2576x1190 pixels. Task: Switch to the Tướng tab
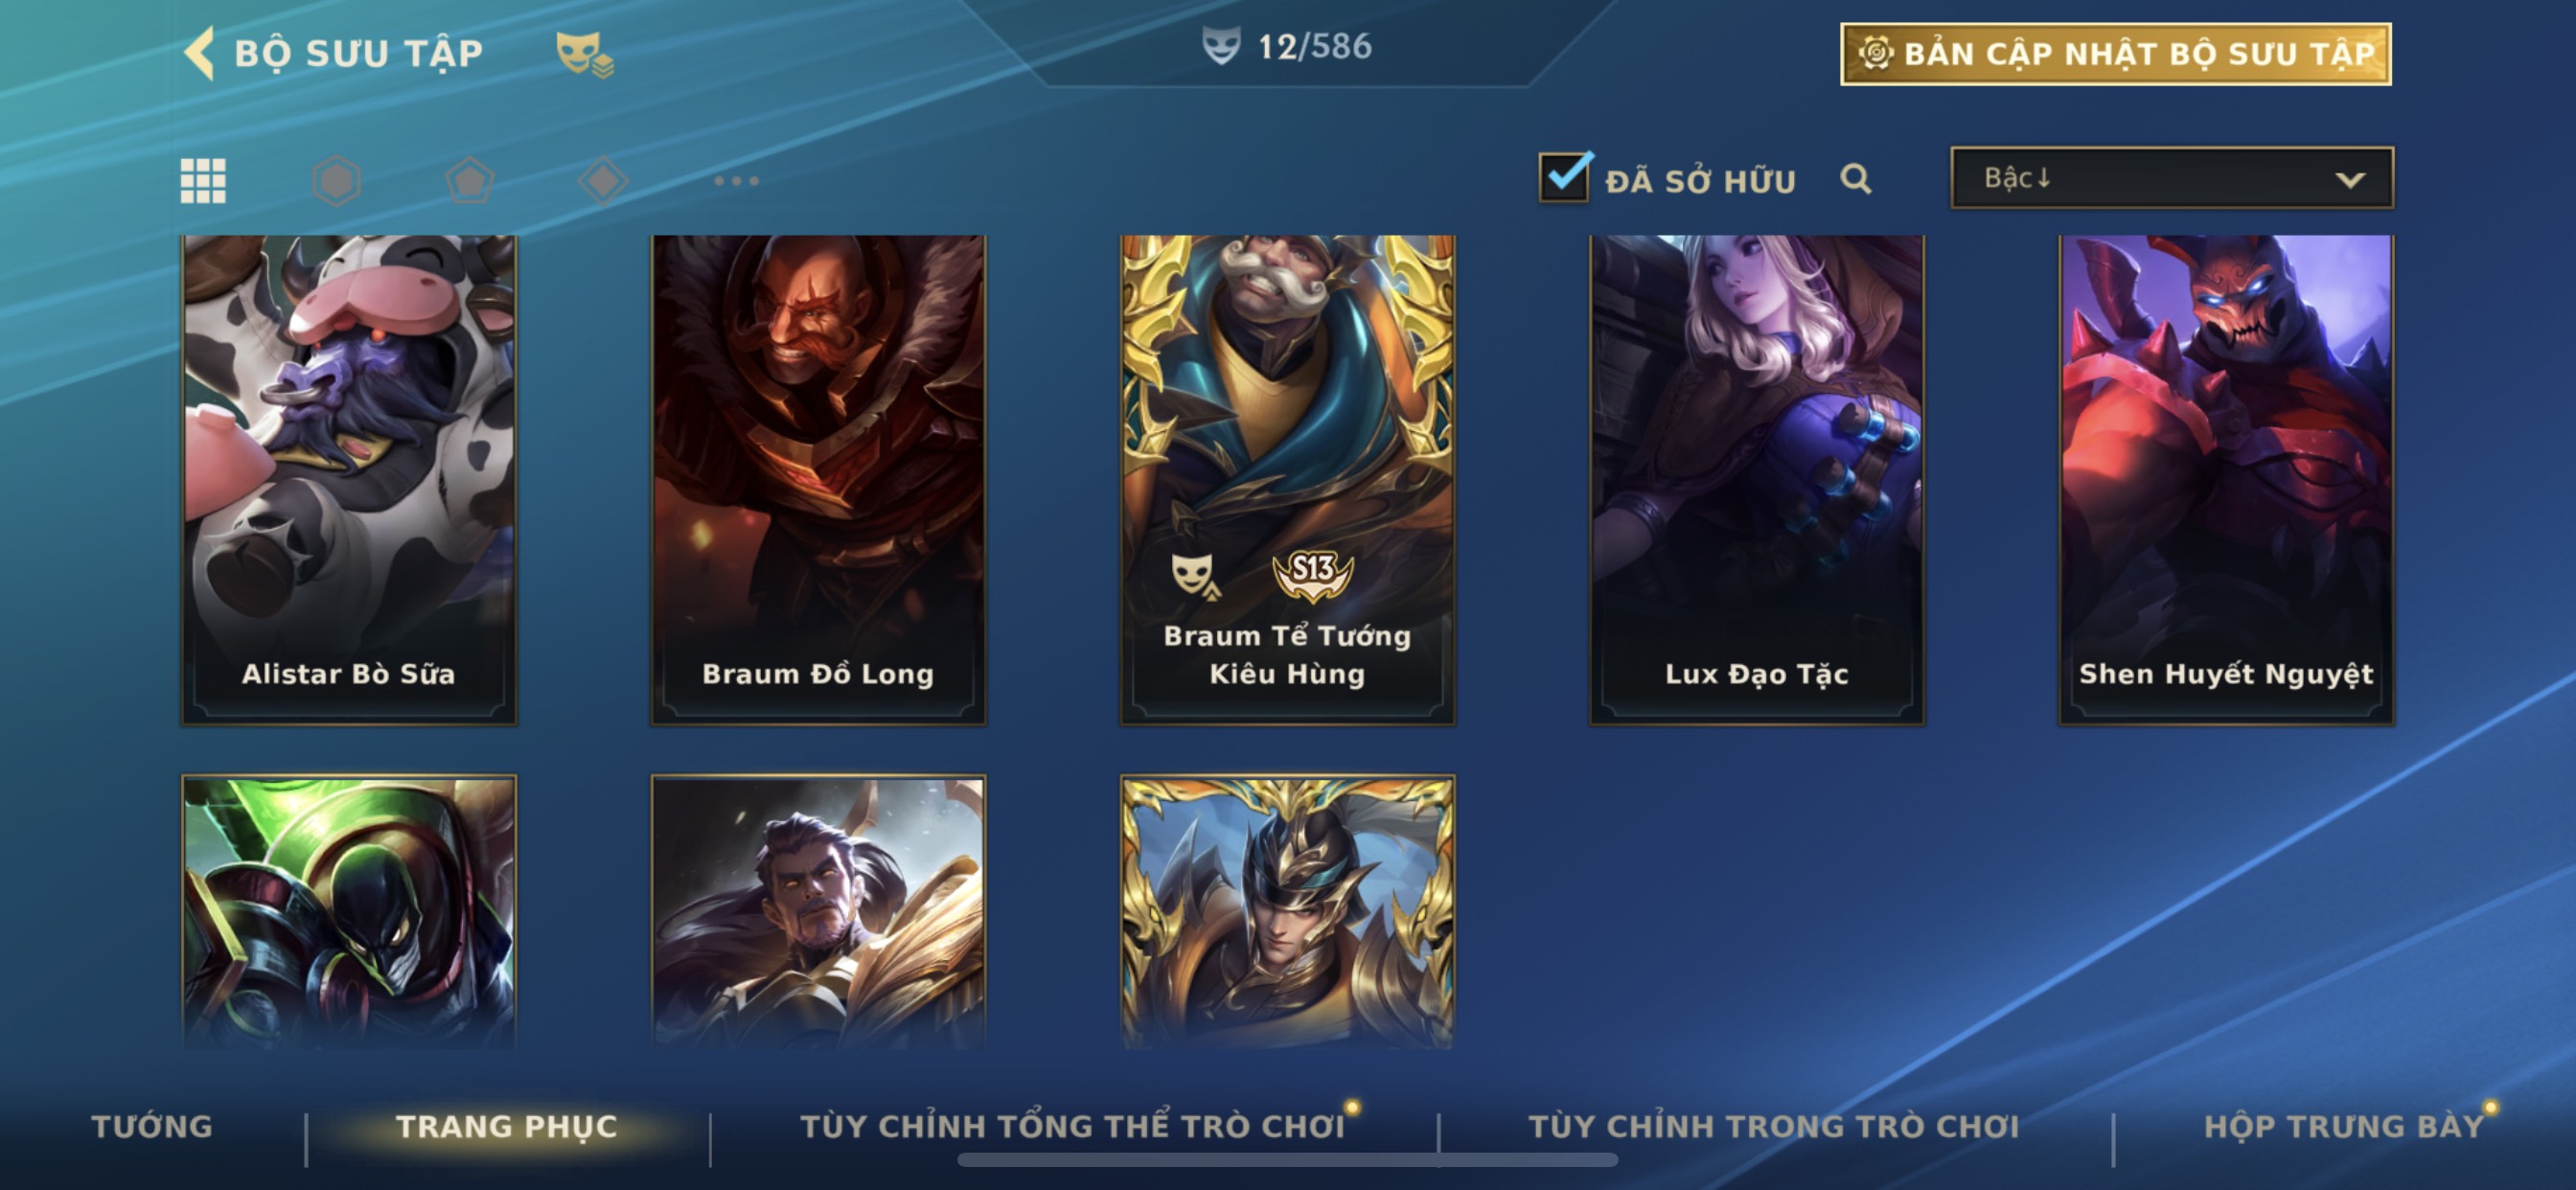(152, 1126)
